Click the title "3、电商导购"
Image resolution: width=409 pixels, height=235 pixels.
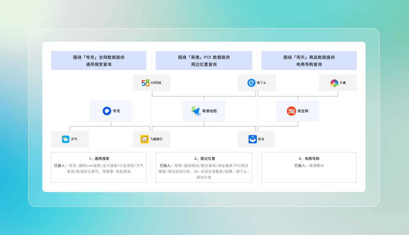pyautogui.click(x=309, y=159)
